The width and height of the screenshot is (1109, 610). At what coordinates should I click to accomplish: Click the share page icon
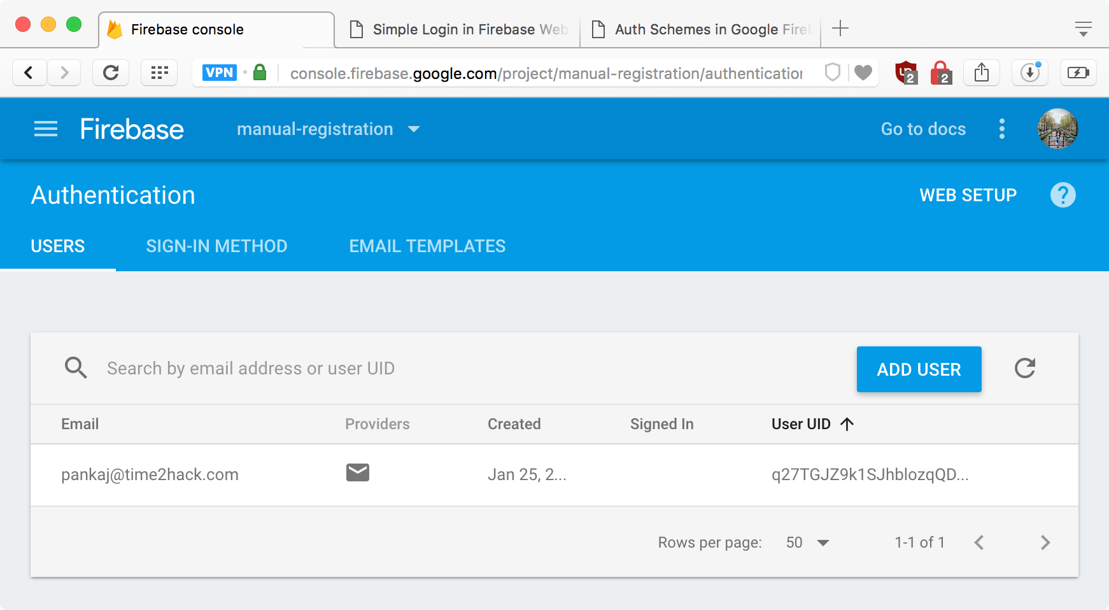coord(982,73)
